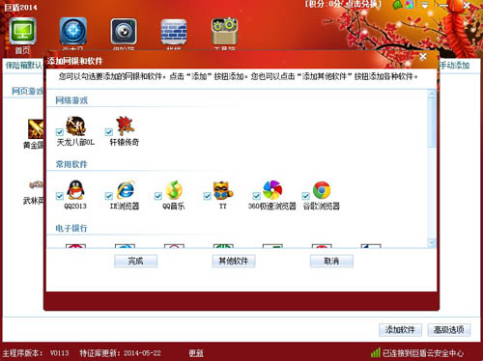Uncheck the 轩辕传奇 checkbox
Image resolution: width=483 pixels, height=361 pixels.
coord(109,132)
